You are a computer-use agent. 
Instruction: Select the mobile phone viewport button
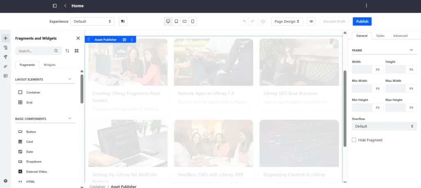pos(193,21)
